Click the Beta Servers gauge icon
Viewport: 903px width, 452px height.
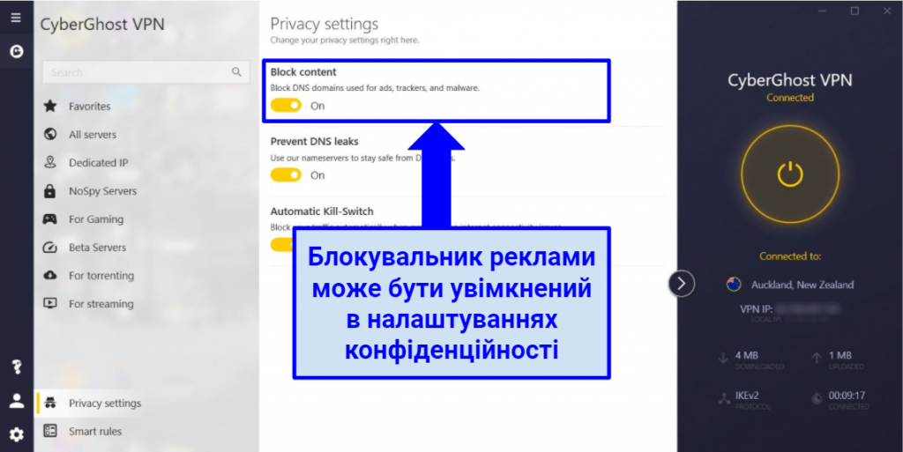click(x=50, y=248)
